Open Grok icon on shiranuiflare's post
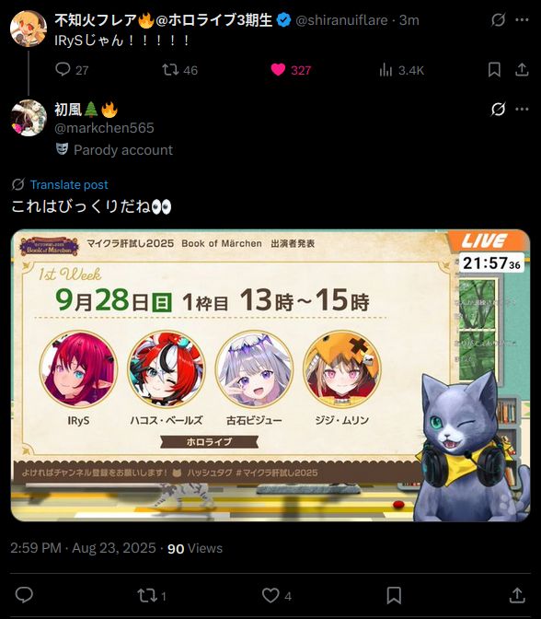Image resolution: width=541 pixels, height=619 pixels. 498,19
